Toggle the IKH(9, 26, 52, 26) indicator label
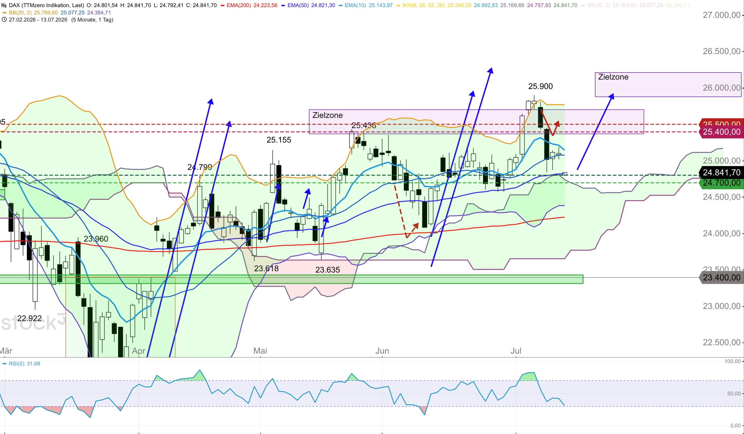Screen dimensions: 744x434 (423, 5)
